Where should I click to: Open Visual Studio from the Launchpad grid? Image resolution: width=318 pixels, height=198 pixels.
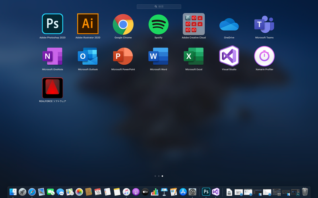click(x=229, y=56)
